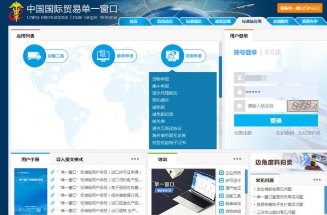Image resolution: width=327 pixels, height=215 pixels.
Task: Click the paperclip icon beside 进口许可证申请 manual
Action: 52,172
